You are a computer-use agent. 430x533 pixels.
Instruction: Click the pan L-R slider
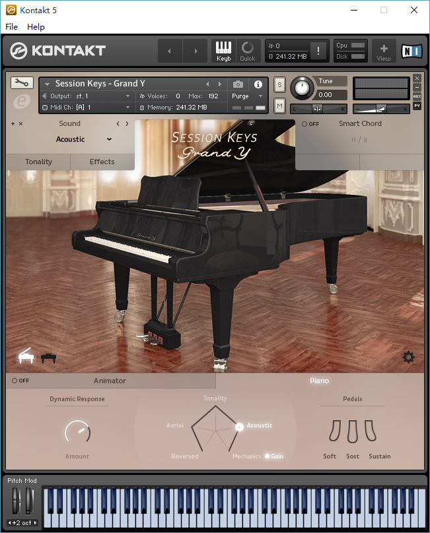[318, 109]
